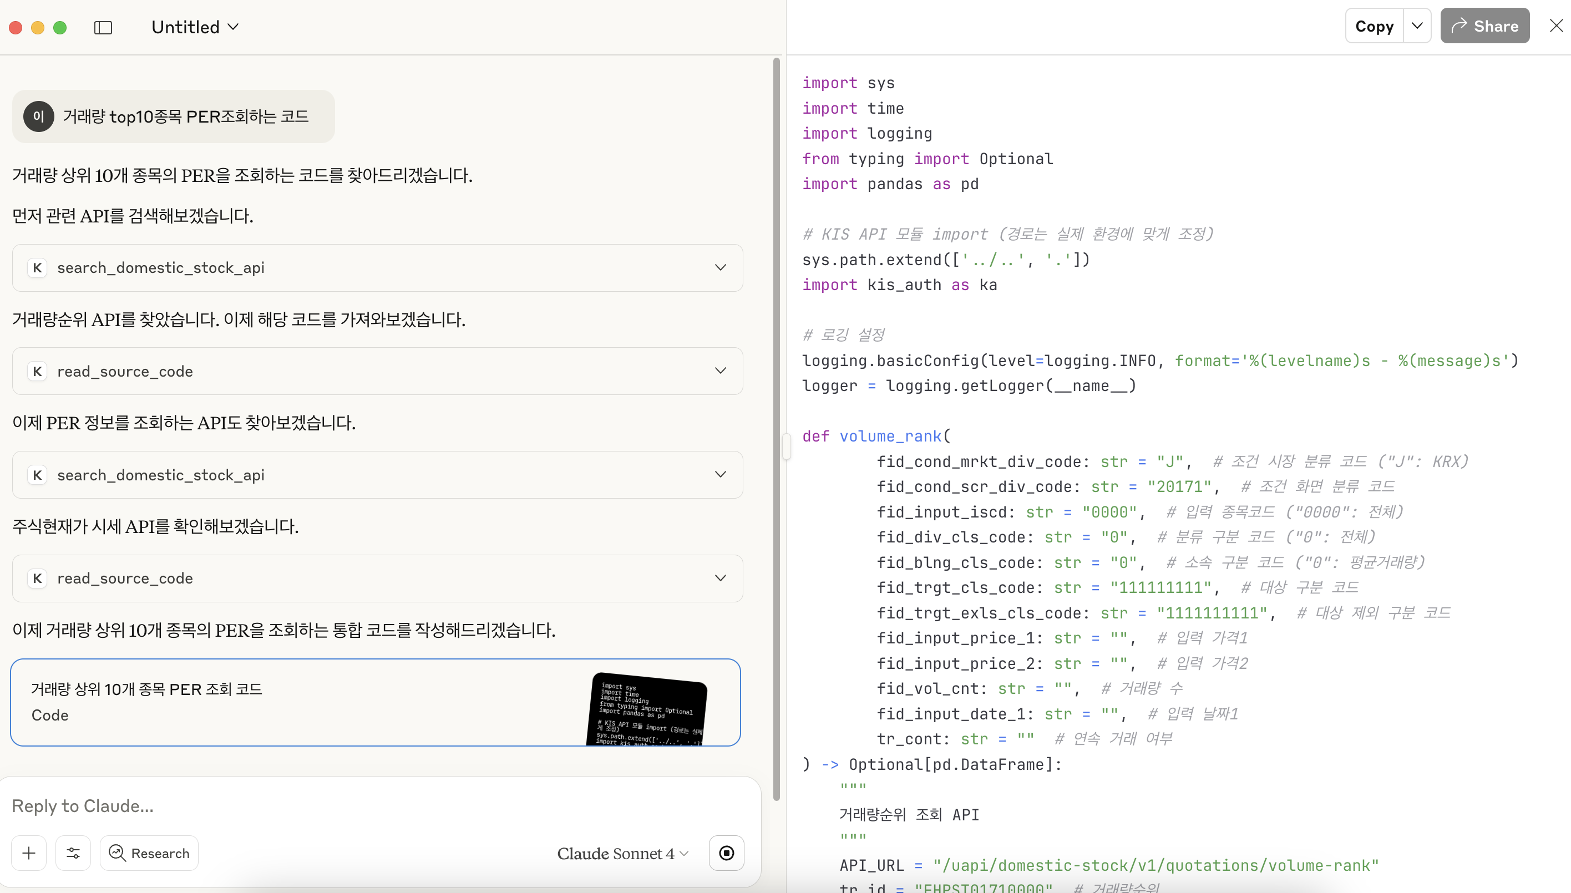The width and height of the screenshot is (1571, 893).
Task: Open the Claude Sonnet 4 model selector
Action: click(622, 854)
